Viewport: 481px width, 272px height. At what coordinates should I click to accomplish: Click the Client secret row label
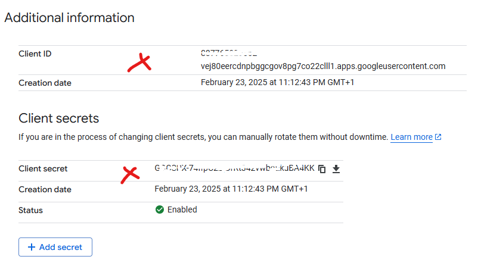coord(43,169)
